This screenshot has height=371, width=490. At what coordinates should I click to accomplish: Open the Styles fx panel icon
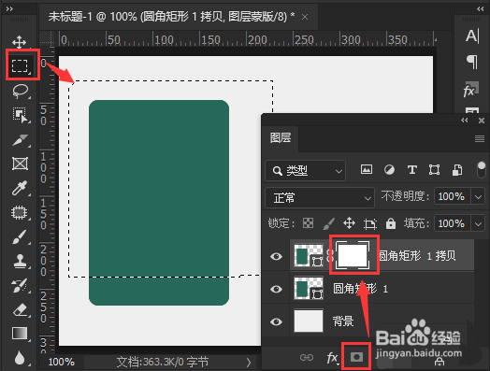(x=471, y=90)
